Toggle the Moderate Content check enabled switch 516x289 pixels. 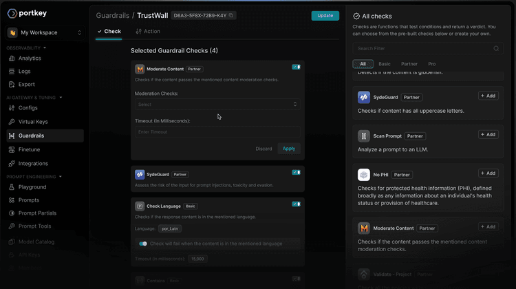296,67
